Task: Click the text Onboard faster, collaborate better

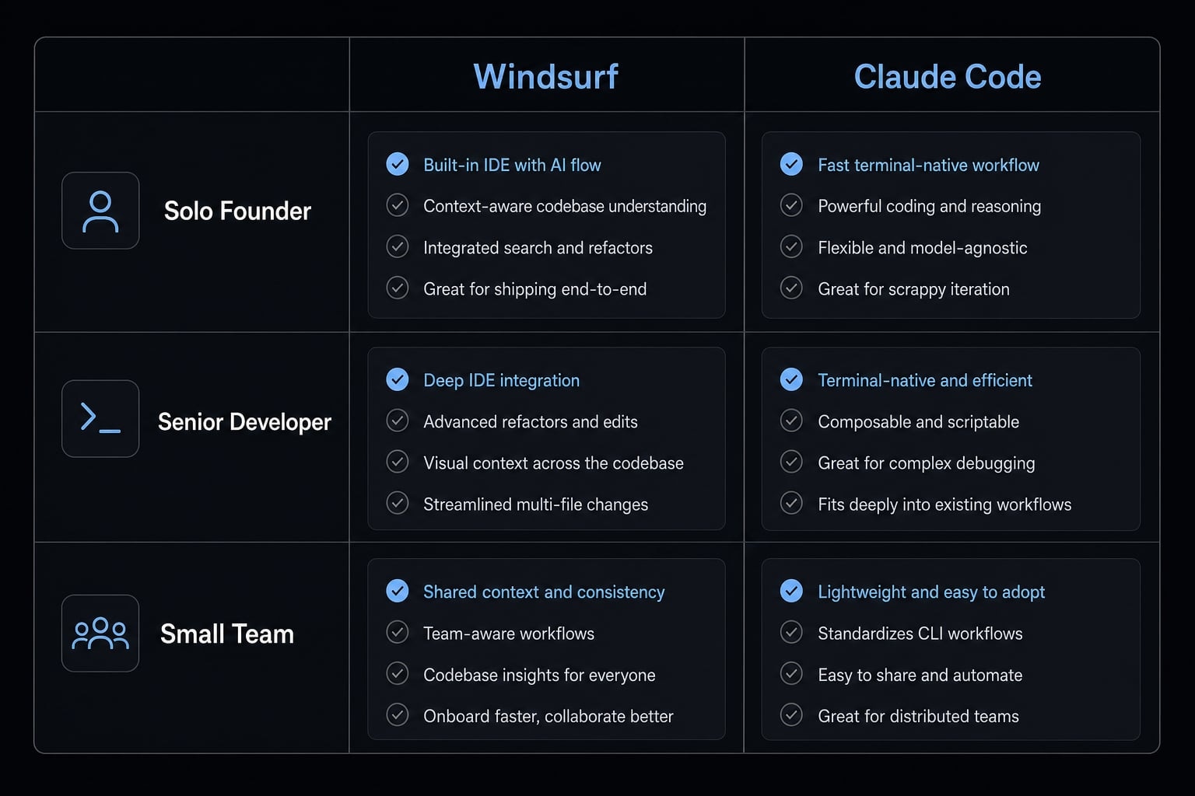Action: 548,716
